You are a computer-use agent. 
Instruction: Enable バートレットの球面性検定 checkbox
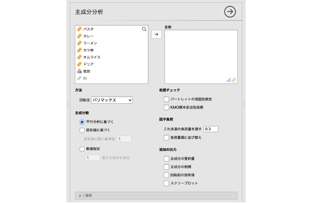coord(167,99)
